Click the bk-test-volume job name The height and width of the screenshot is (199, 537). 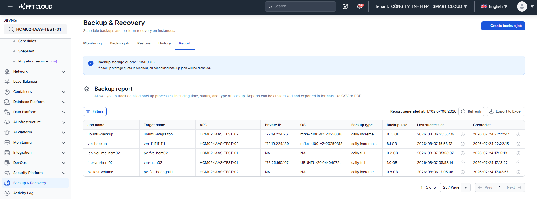[100, 172]
